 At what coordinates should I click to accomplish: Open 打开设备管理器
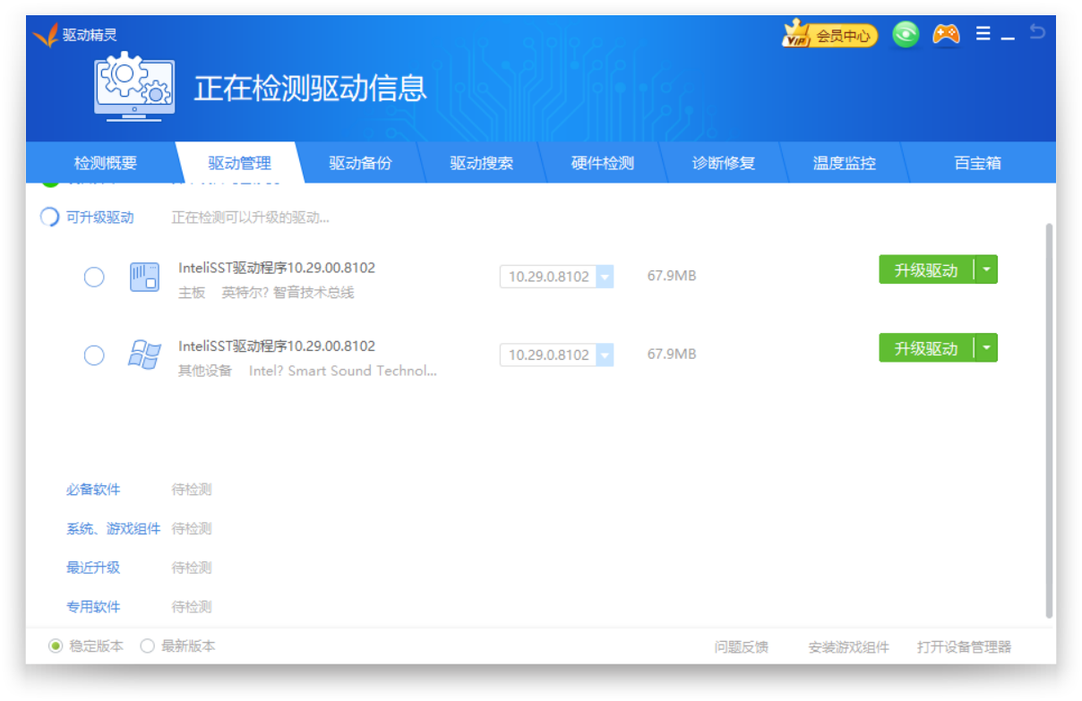click(964, 647)
